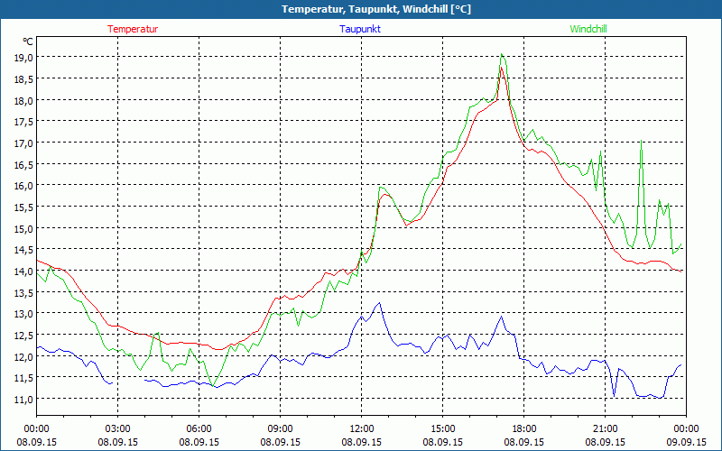Click the 21:00 time axis label
The image size is (722, 451).
click(605, 428)
